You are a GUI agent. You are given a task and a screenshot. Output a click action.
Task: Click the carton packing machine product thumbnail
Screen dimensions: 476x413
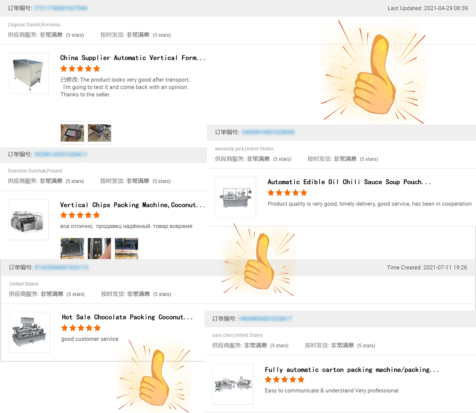point(233,384)
